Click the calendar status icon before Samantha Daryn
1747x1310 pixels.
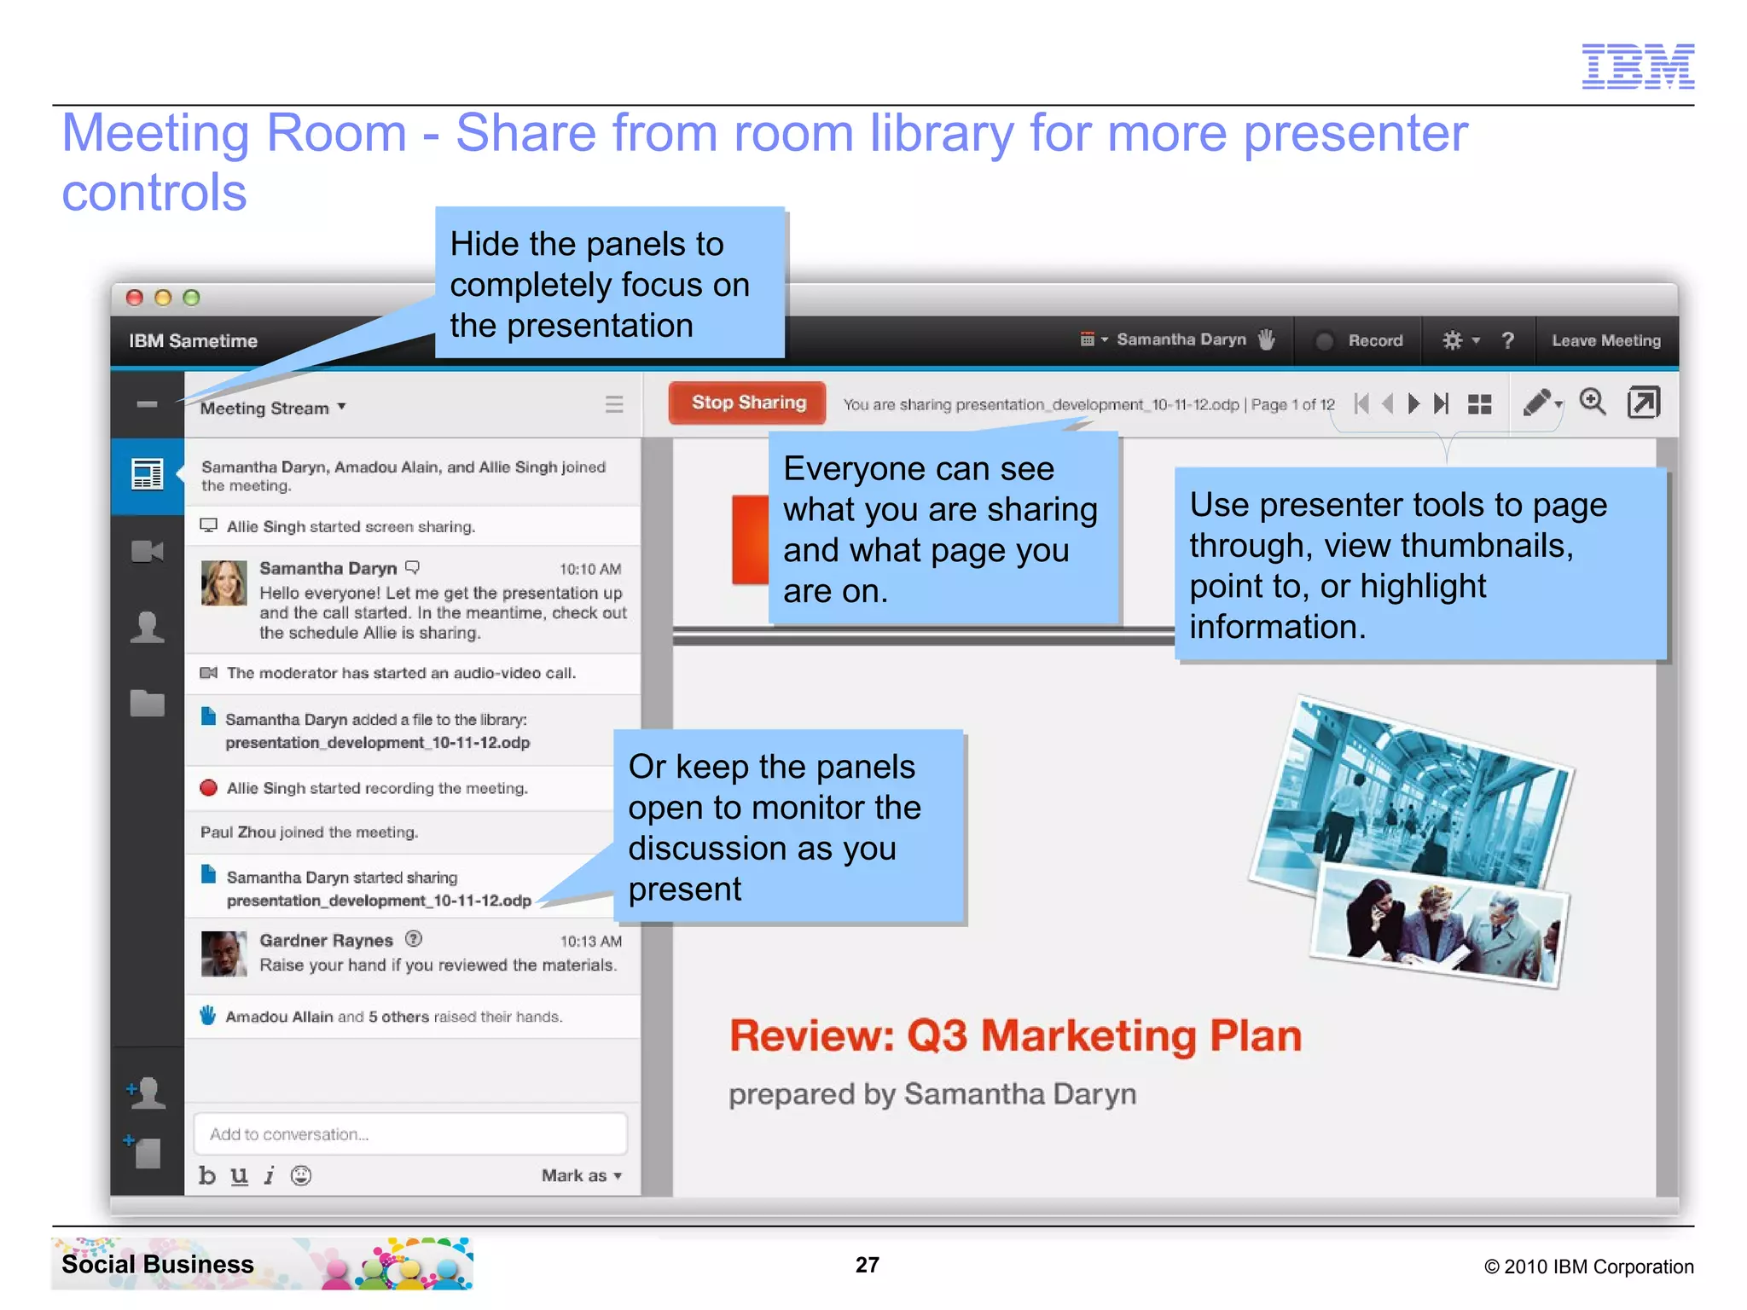[x=1087, y=339]
